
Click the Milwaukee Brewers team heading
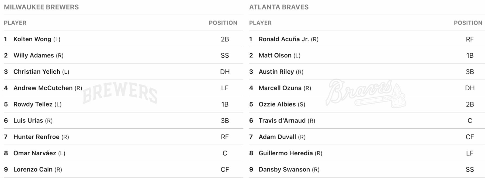[41, 7]
